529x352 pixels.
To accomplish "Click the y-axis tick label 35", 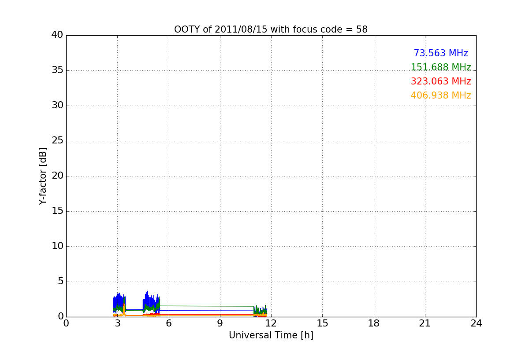I will click(57, 70).
